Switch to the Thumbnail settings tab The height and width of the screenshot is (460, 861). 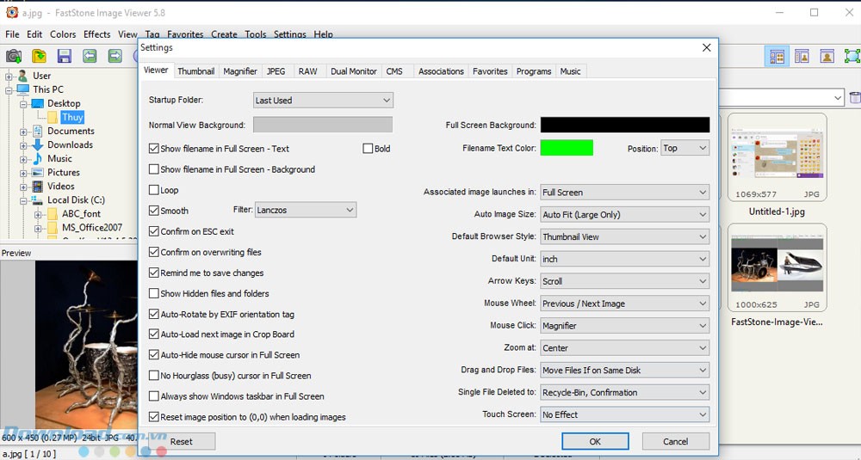click(x=196, y=71)
